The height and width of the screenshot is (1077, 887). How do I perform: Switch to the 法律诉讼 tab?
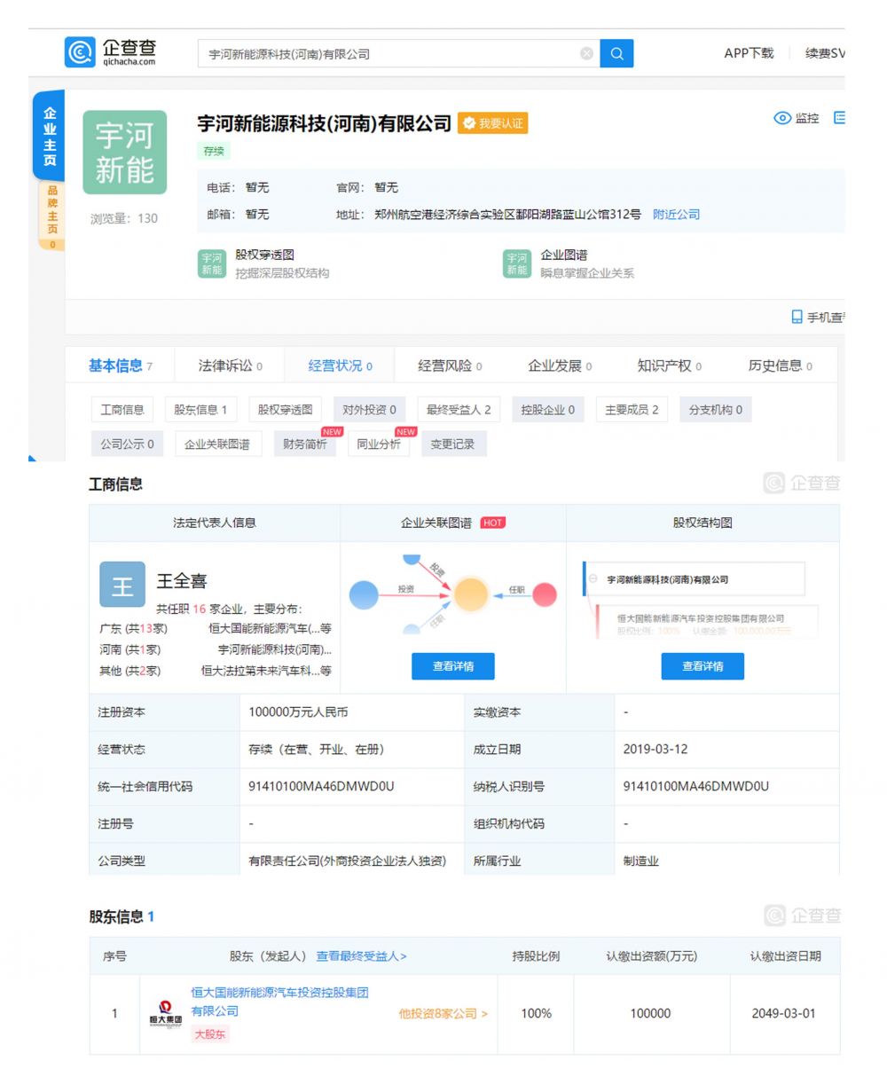click(230, 366)
